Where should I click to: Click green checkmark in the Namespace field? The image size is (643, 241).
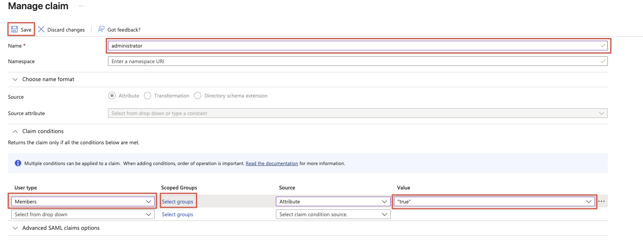[603, 61]
